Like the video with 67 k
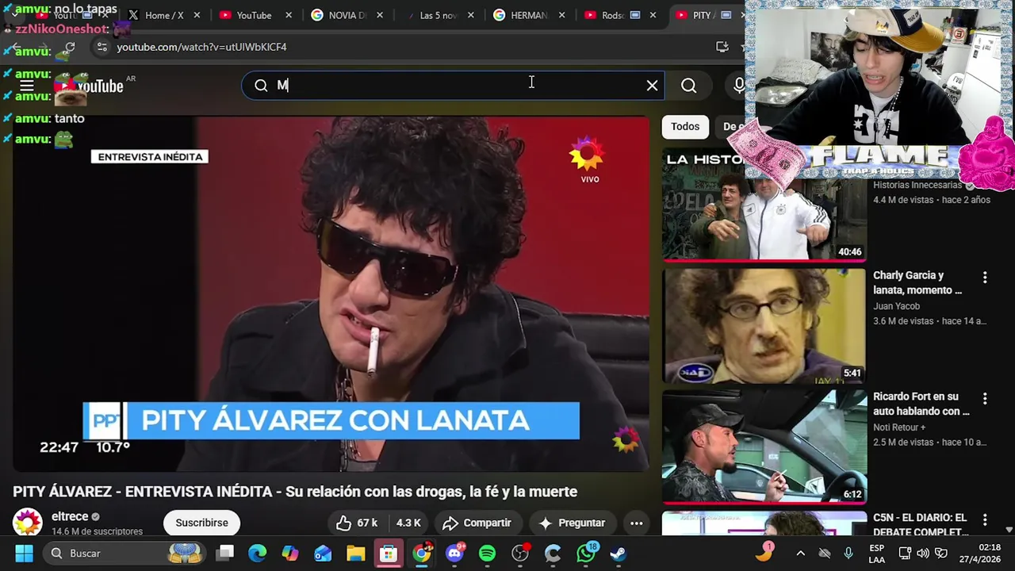 356,523
